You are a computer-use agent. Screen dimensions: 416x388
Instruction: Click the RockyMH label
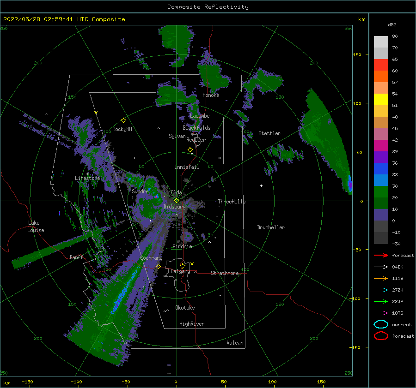122,129
